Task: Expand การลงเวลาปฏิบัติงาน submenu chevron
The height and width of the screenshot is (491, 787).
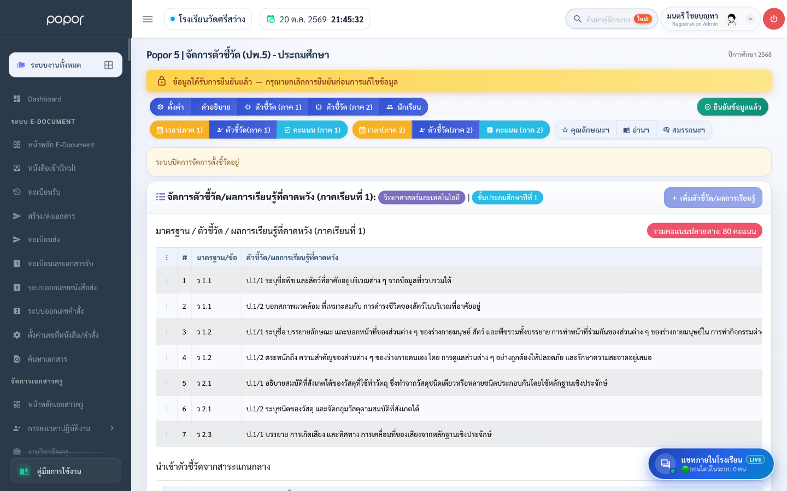Action: point(112,428)
